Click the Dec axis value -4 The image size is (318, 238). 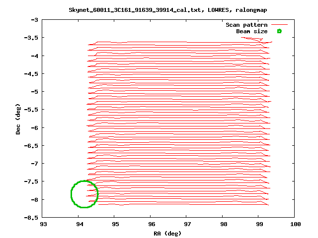34,56
